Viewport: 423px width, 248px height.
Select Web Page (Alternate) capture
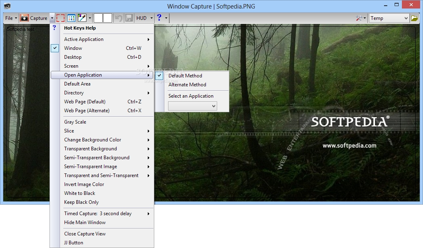coord(102,110)
